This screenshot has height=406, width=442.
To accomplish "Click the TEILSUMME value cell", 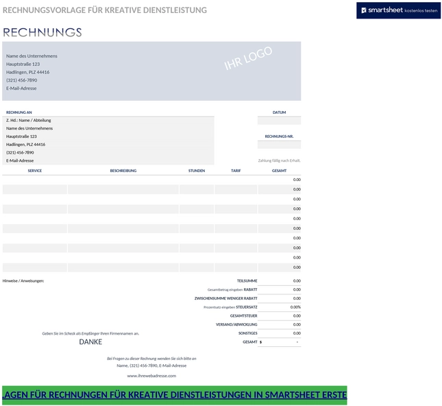I will coord(279,281).
